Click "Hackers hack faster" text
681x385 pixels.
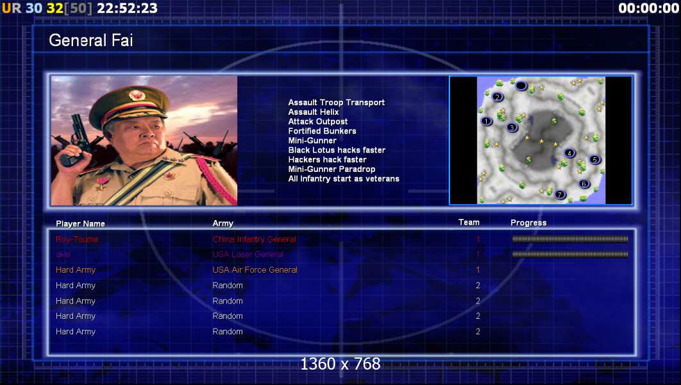[x=327, y=160]
